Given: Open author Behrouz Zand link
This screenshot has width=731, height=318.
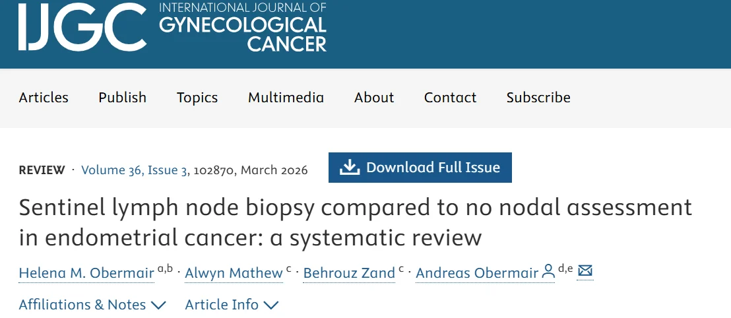Looking at the screenshot, I should pos(349,272).
